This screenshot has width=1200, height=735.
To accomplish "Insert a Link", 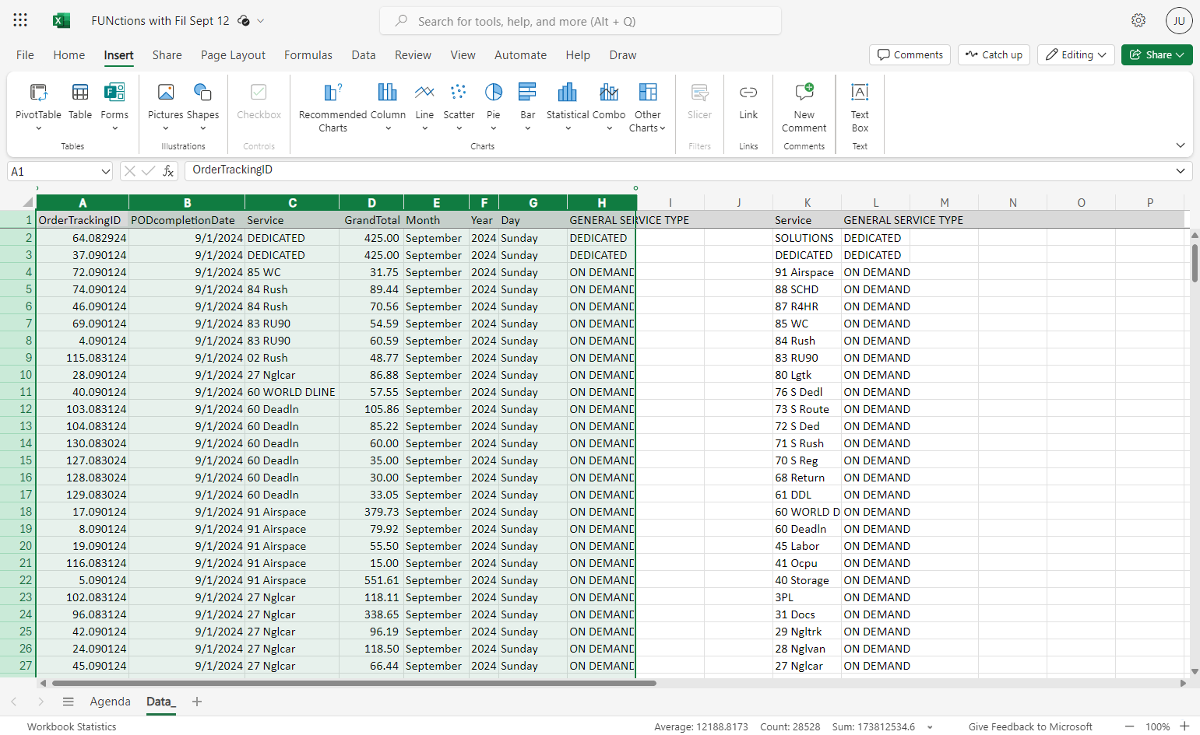I will [748, 101].
